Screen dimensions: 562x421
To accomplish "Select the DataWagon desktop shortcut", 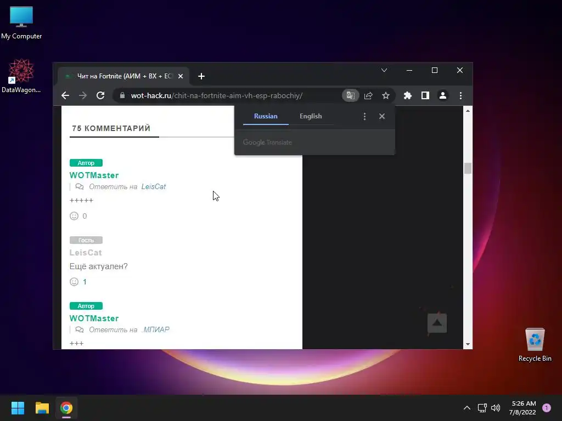I will pyautogui.click(x=21, y=76).
